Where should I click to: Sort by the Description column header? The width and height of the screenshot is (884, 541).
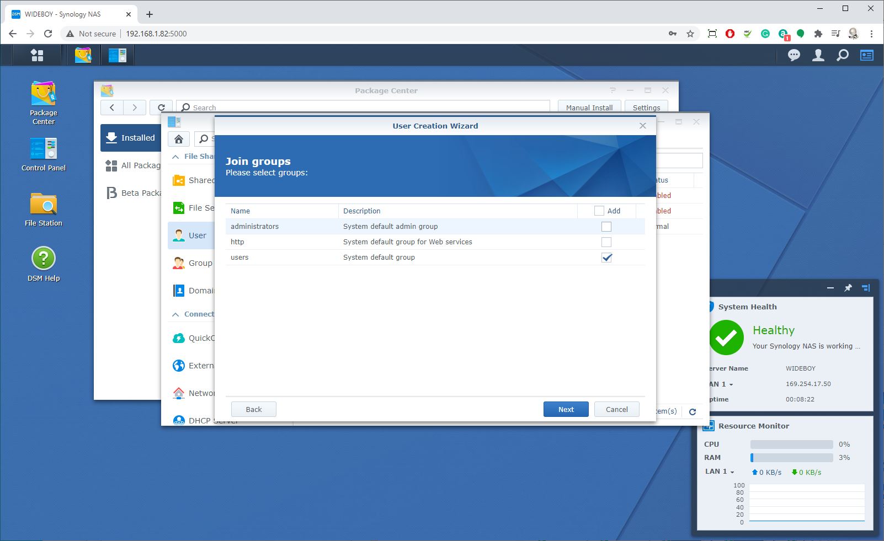(457, 211)
